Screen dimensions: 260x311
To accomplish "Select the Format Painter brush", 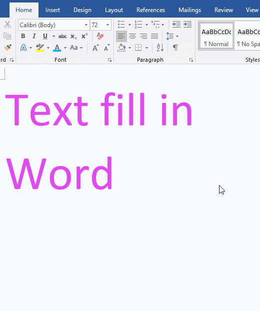I will [x=7, y=48].
